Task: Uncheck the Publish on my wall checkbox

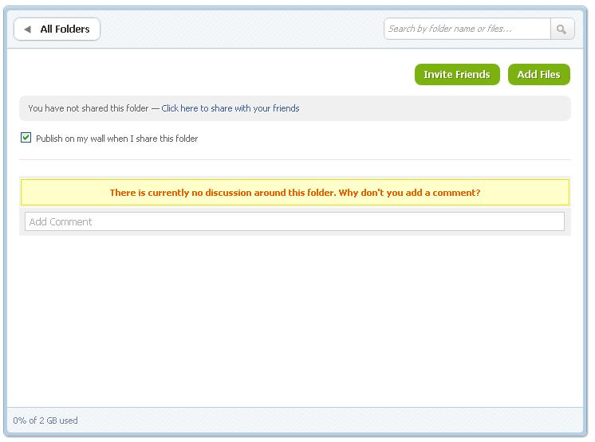Action: point(26,138)
